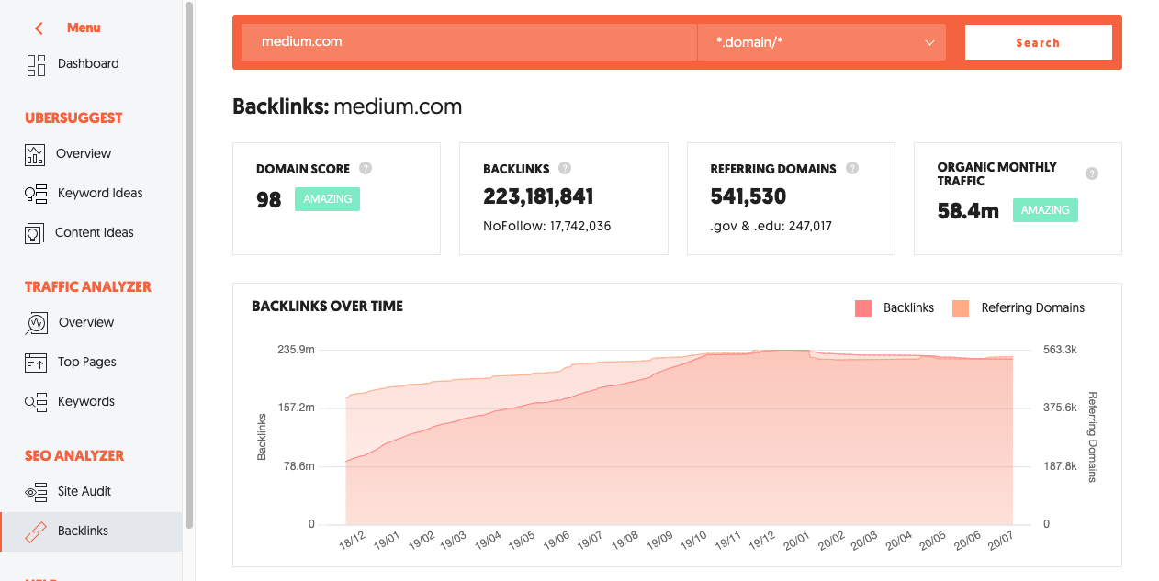Click the SEO ANALYZER section heading

coord(74,456)
